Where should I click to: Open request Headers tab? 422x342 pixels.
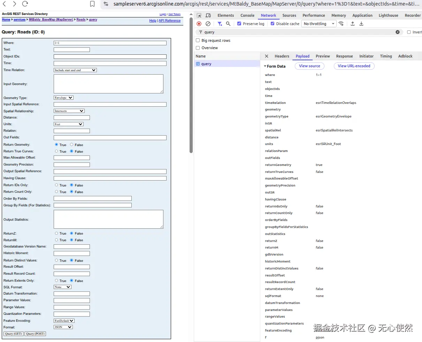(x=282, y=56)
